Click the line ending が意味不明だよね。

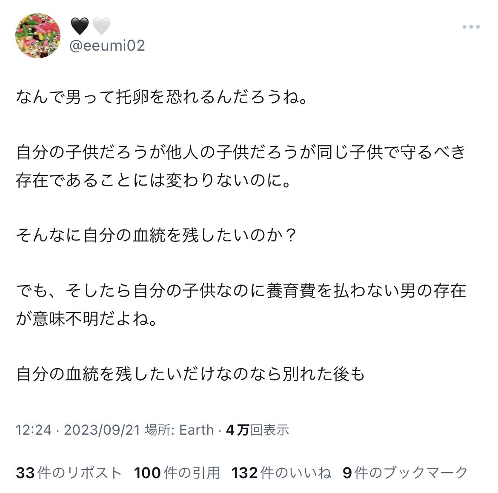86,318
